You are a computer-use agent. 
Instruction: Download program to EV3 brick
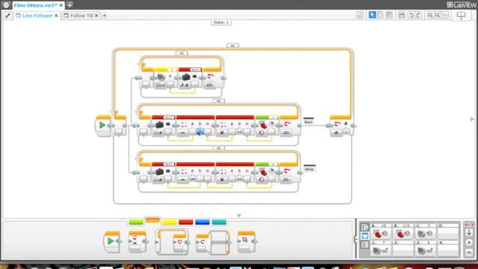point(469,233)
